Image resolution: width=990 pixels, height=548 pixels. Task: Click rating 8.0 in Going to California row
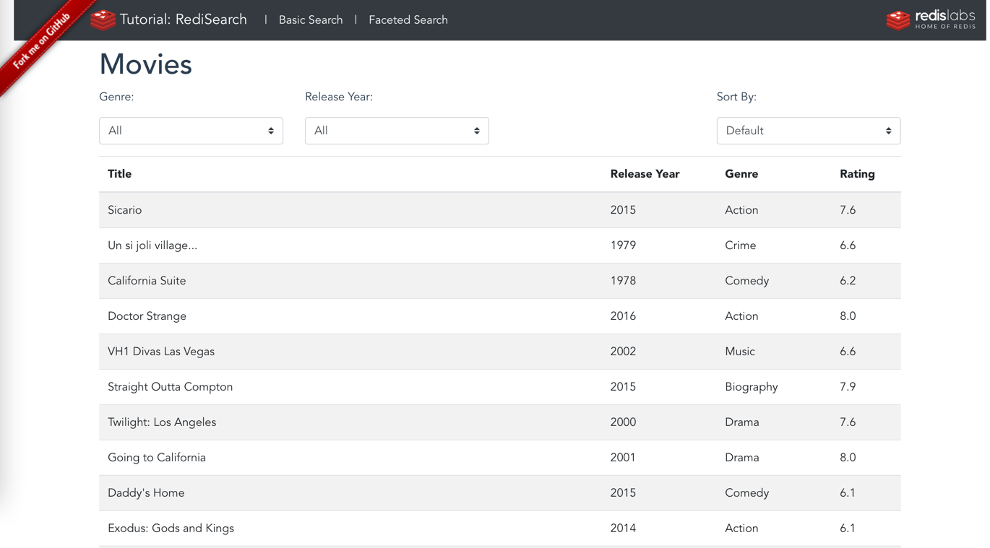848,458
